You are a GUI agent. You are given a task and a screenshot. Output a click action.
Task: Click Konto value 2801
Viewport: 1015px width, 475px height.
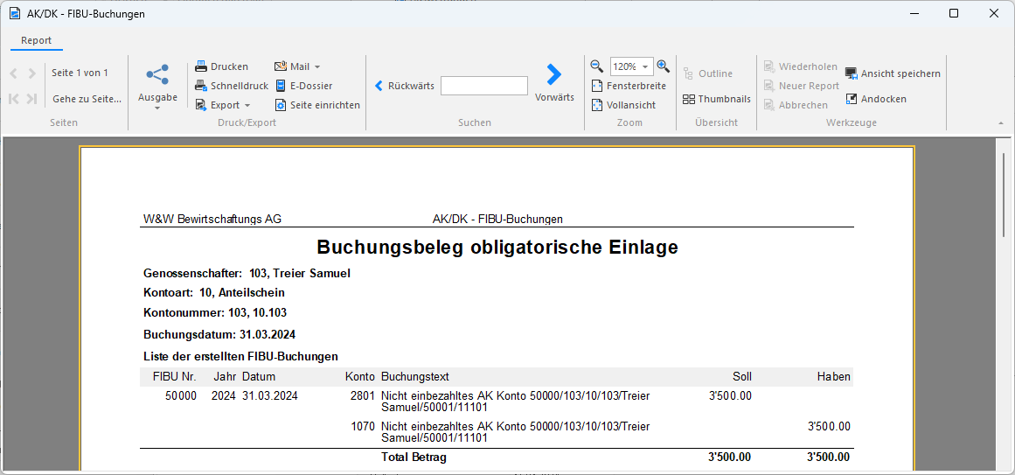coord(363,396)
